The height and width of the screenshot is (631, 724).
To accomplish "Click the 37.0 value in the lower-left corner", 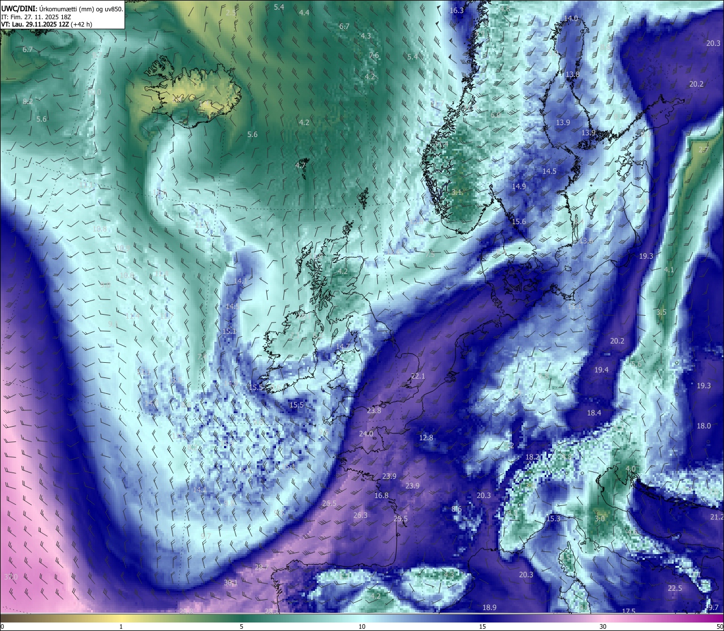I will pos(11,577).
